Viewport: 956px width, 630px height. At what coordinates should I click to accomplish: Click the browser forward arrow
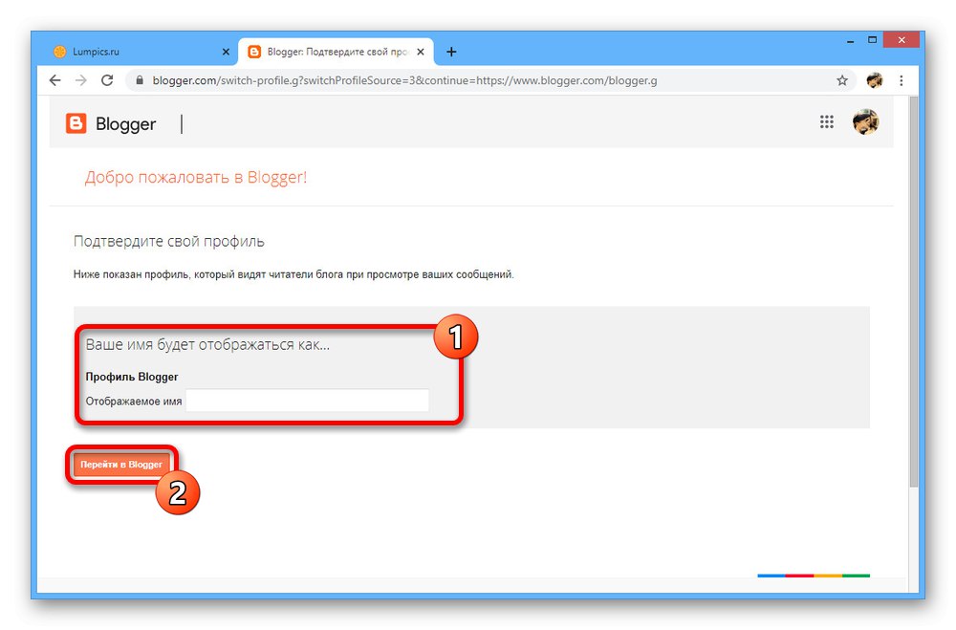click(x=80, y=80)
